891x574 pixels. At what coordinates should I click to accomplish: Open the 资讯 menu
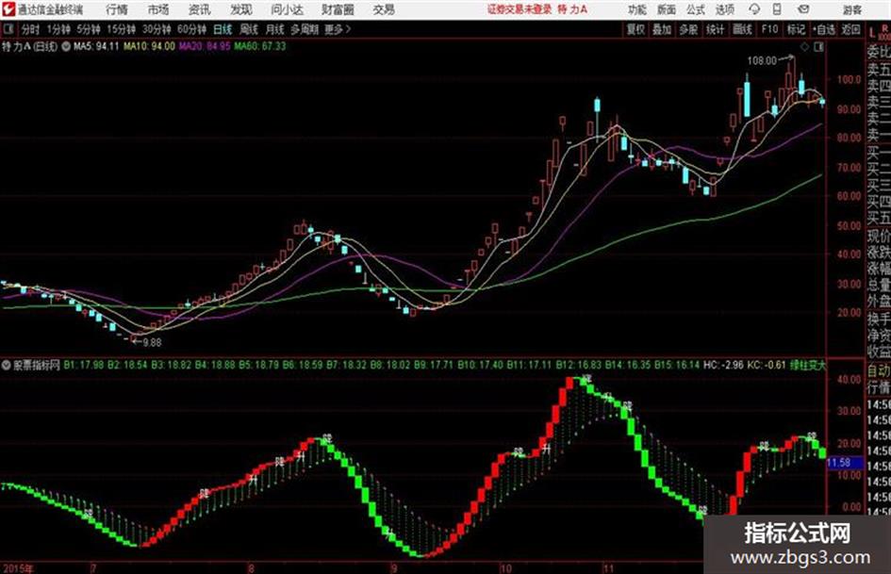(200, 9)
